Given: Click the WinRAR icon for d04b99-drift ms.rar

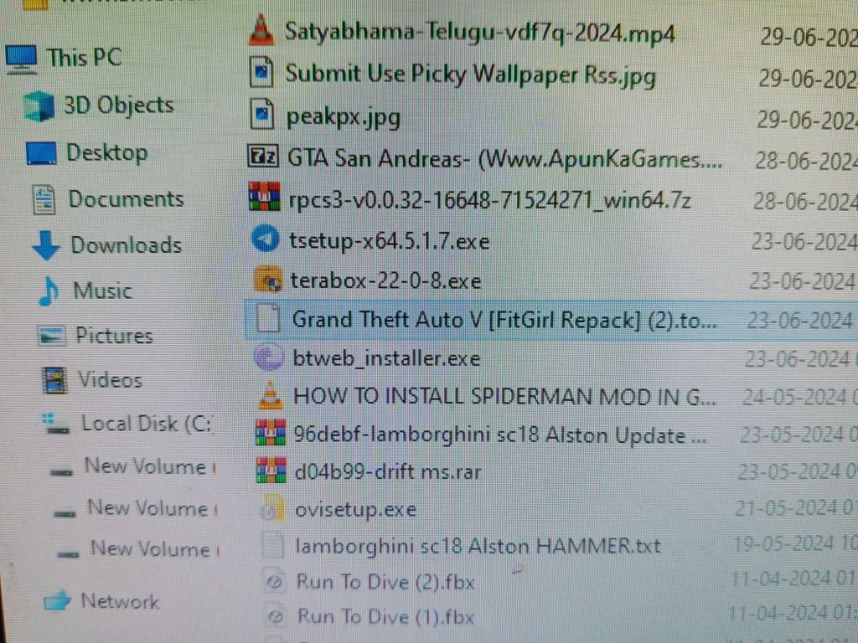Looking at the screenshot, I should pyautogui.click(x=271, y=471).
